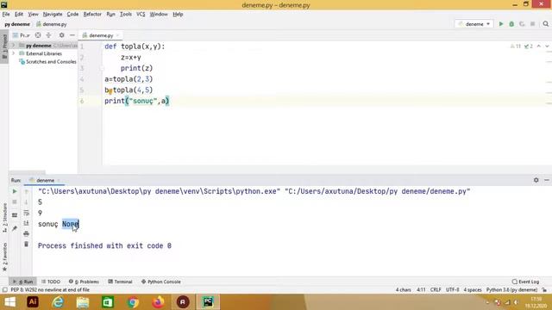The image size is (552, 310).
Task: Stop process icon in Run panel
Action: [15, 202]
